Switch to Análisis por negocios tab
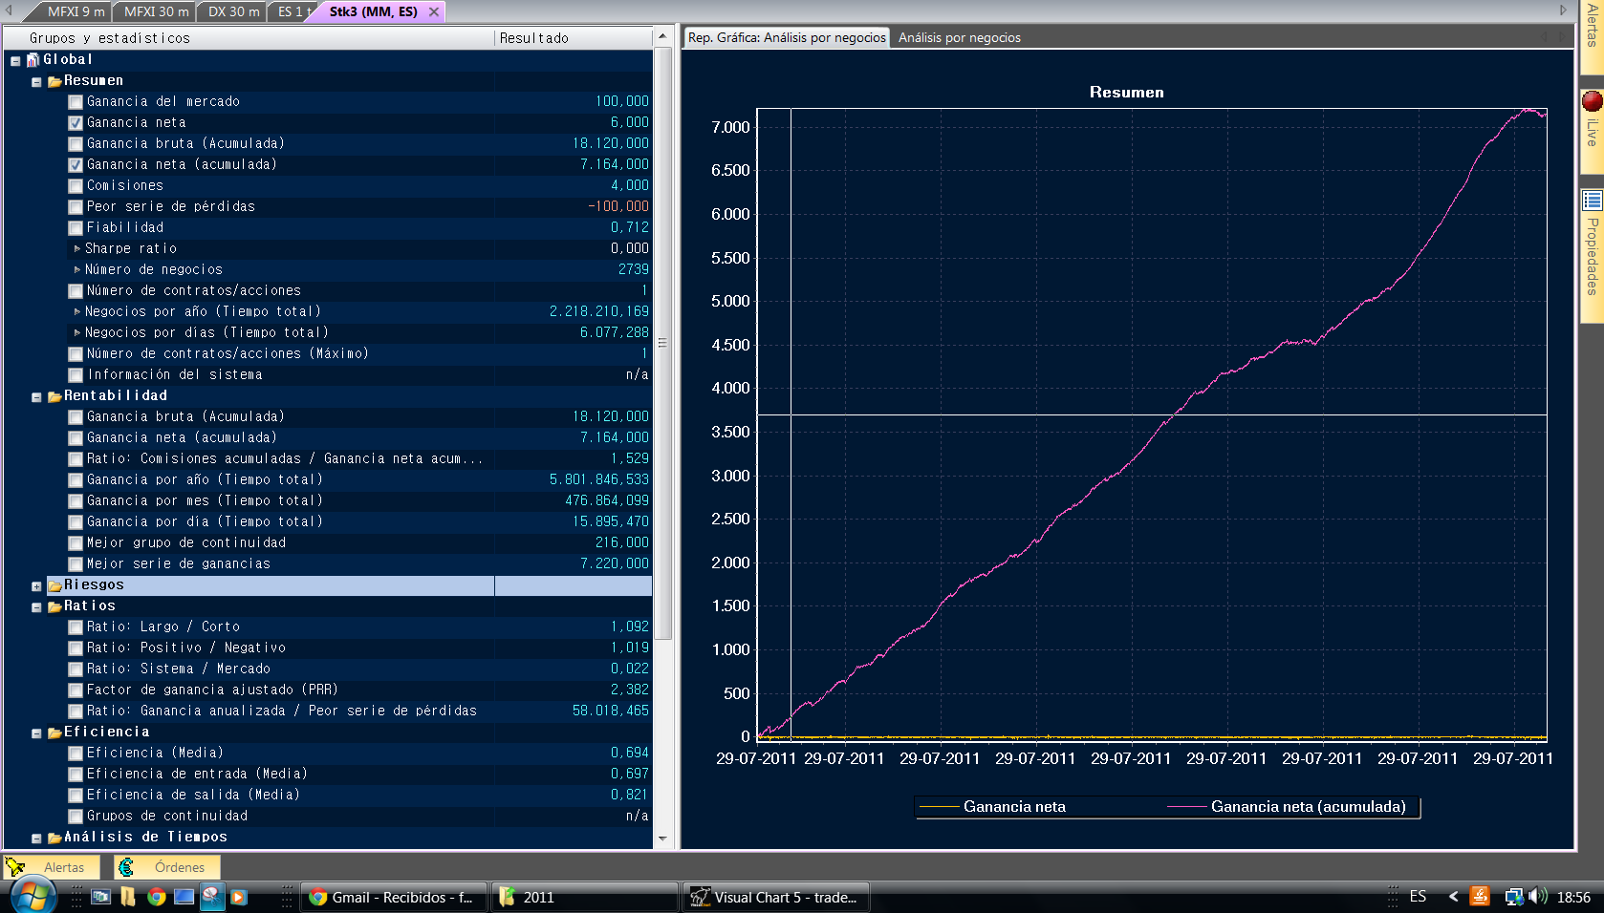The image size is (1604, 913). click(x=959, y=38)
